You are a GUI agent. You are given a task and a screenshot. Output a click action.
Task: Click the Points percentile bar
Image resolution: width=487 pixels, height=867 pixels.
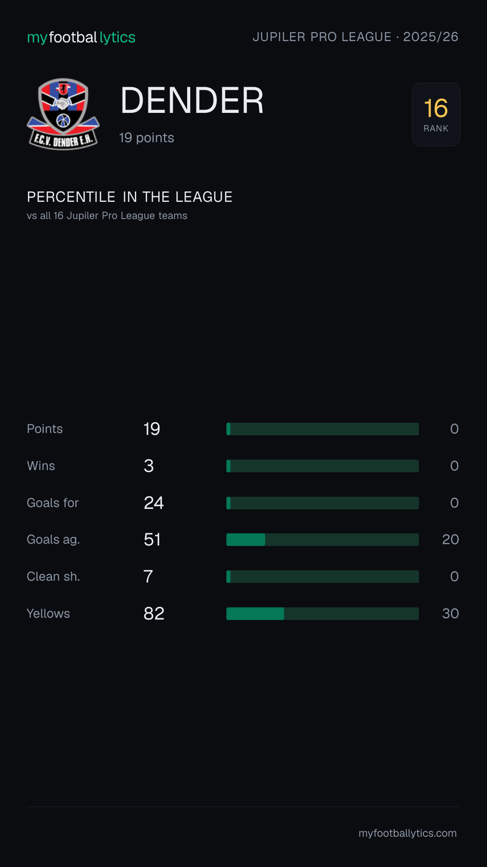(322, 429)
